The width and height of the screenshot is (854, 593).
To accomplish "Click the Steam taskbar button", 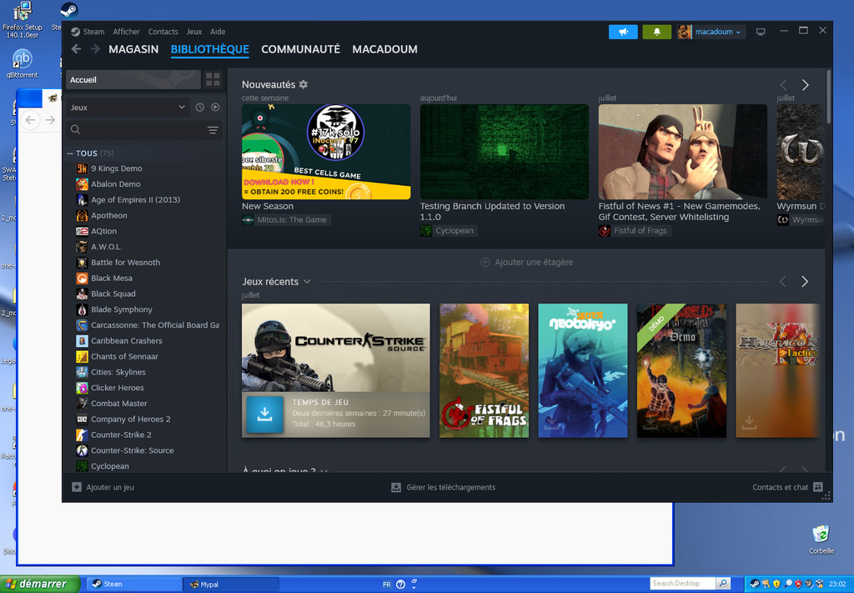I will point(134,585).
